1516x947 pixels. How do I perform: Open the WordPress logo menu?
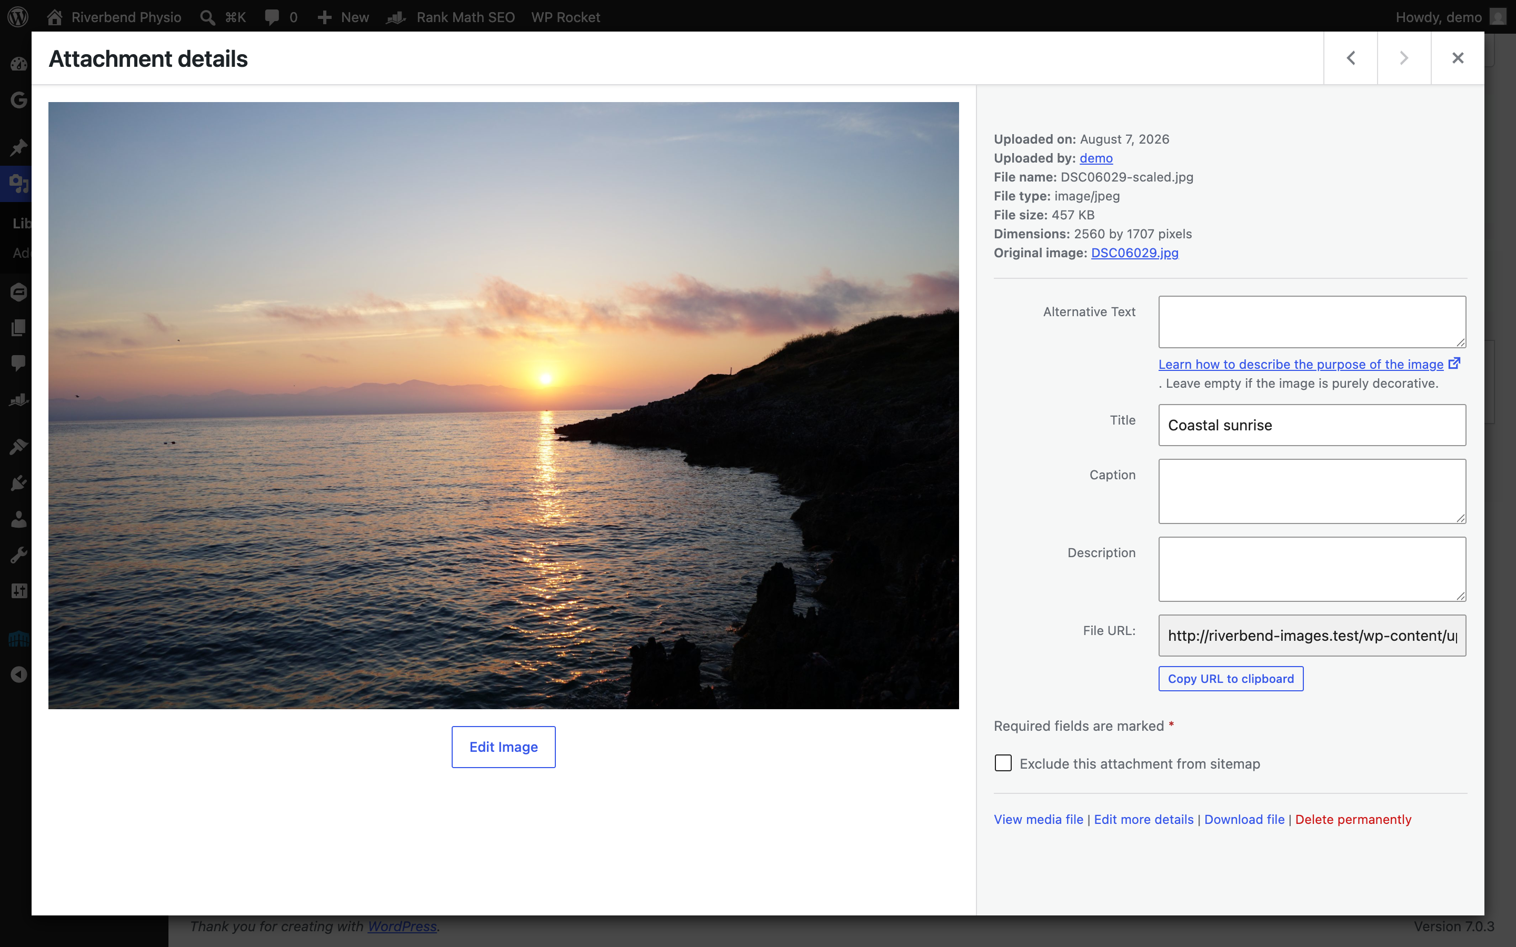(18, 17)
